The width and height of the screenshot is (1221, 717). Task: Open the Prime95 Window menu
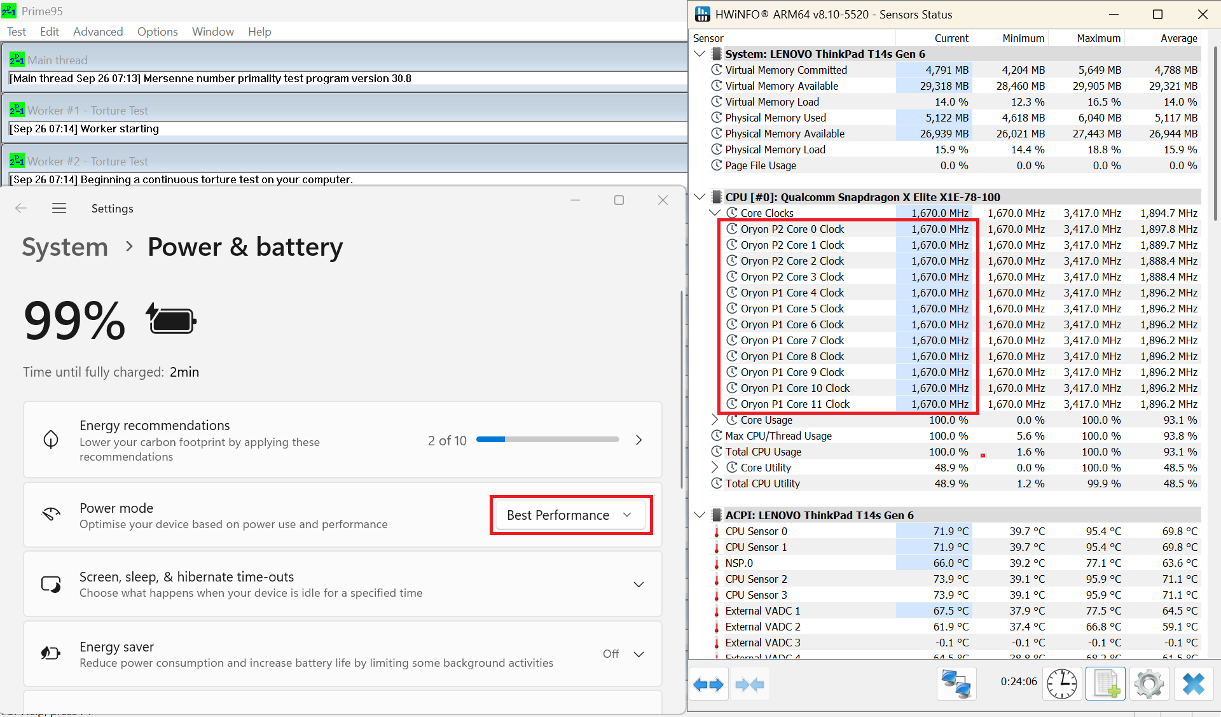(213, 32)
